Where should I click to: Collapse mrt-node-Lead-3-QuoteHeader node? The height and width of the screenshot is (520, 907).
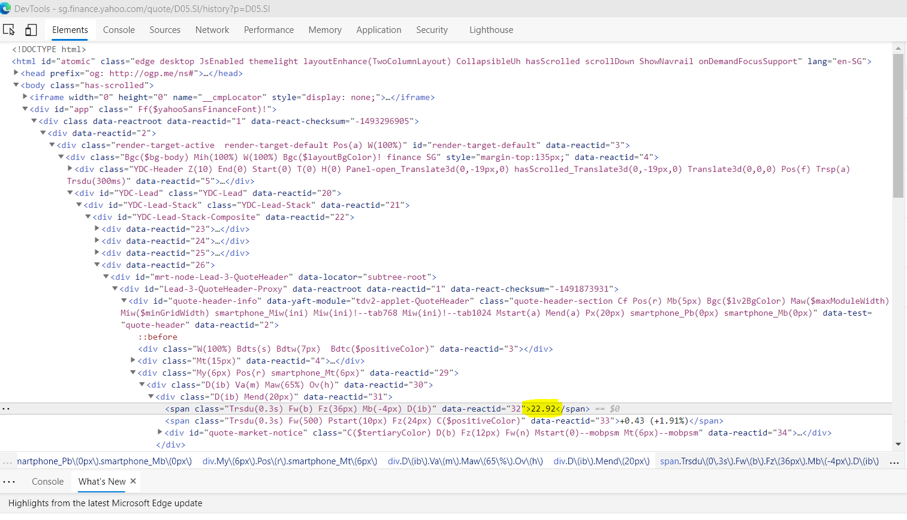(x=106, y=277)
